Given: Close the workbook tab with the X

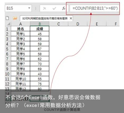Looking at the screenshot, I should click(71, 18).
